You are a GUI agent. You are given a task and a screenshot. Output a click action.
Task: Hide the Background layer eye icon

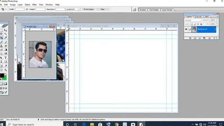coord(186,29)
